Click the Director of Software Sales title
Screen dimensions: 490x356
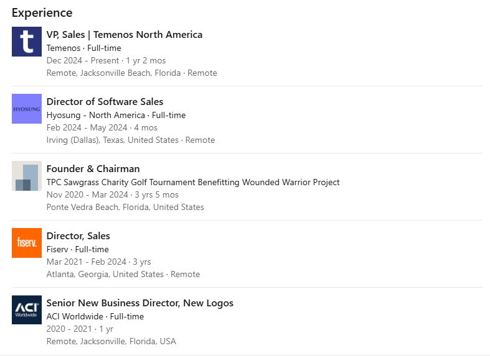pyautogui.click(x=105, y=102)
